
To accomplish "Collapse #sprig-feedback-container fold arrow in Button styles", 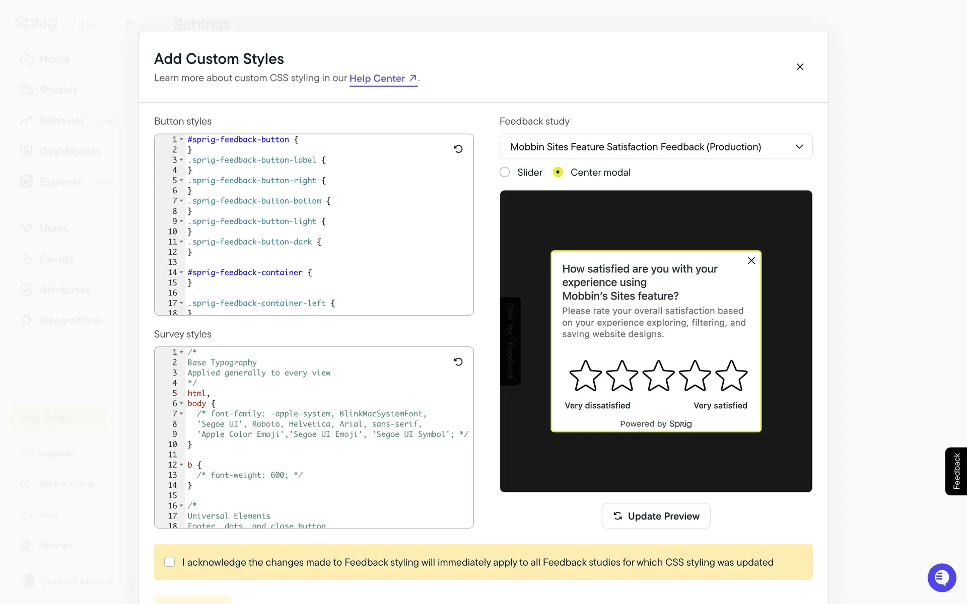I will point(181,272).
